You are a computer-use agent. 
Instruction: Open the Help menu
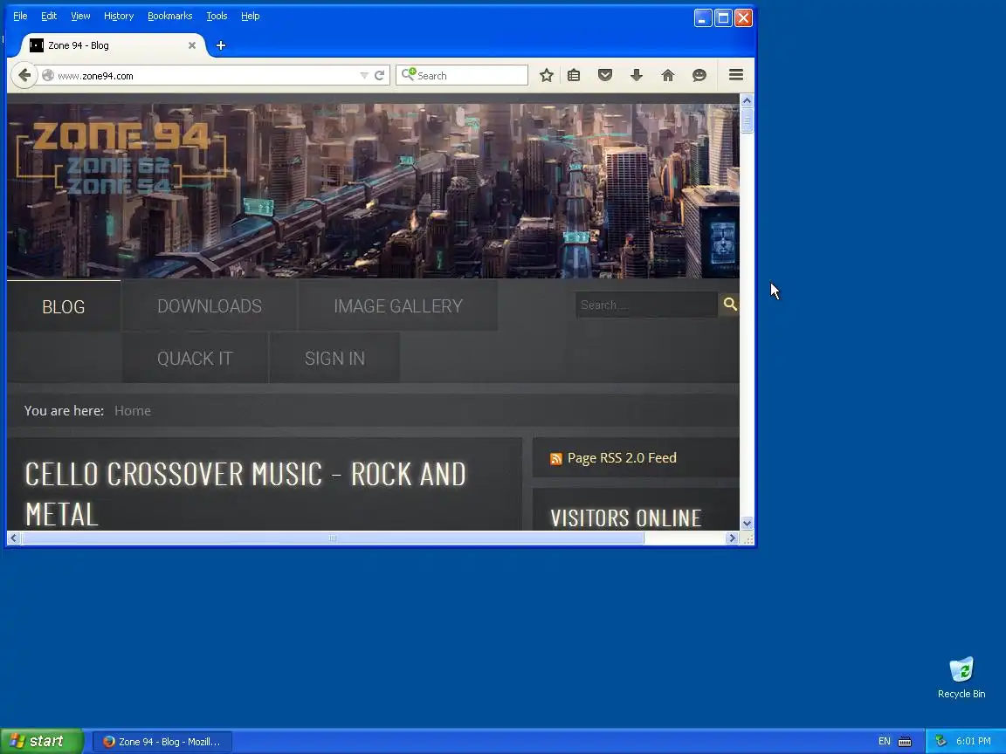point(251,16)
